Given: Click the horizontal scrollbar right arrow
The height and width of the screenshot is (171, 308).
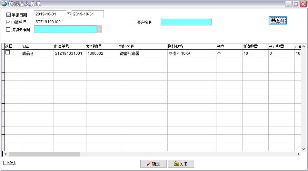Looking at the screenshot, I should 299,154.
